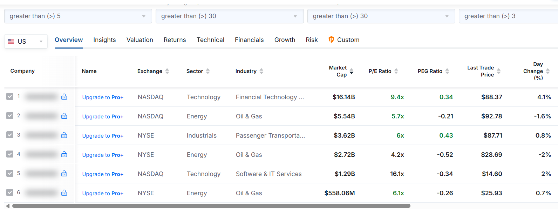This screenshot has height=212, width=558.
Task: Click the -0.52 PEG ratio value
Action: [x=445, y=155]
